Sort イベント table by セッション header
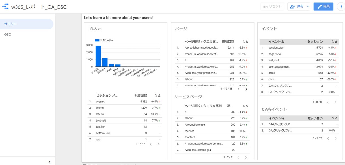 point(315,42)
